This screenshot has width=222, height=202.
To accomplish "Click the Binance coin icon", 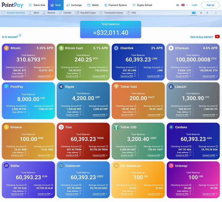I will coord(6,127).
